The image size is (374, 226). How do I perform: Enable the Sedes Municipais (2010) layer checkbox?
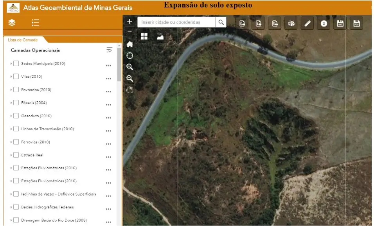(16, 63)
